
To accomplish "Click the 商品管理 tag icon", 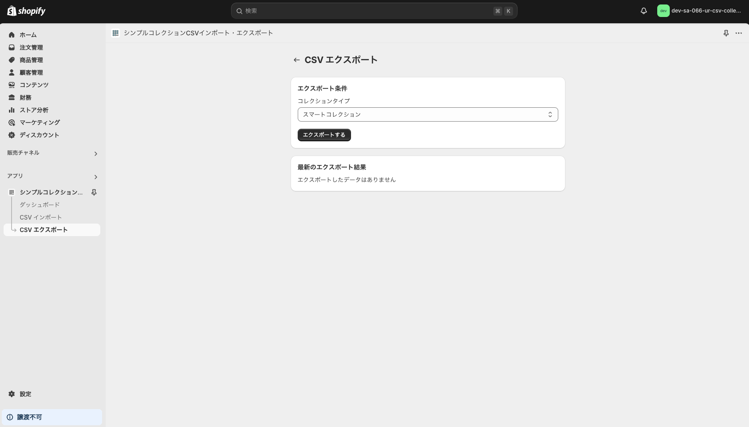I will 12,60.
